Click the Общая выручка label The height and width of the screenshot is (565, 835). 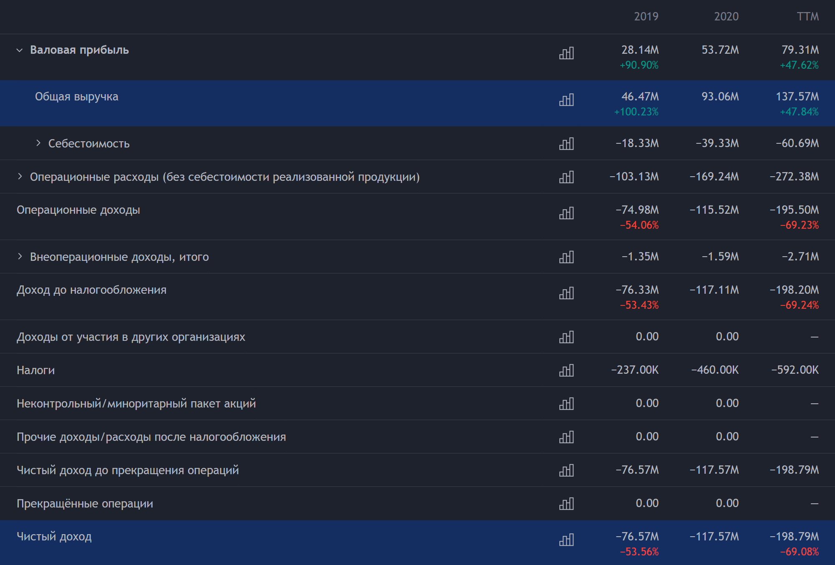(77, 97)
